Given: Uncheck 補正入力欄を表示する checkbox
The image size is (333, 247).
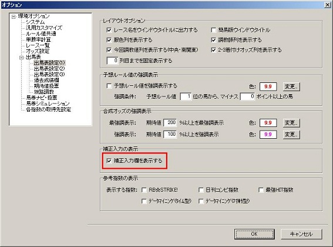Looking at the screenshot, I should pos(109,161).
